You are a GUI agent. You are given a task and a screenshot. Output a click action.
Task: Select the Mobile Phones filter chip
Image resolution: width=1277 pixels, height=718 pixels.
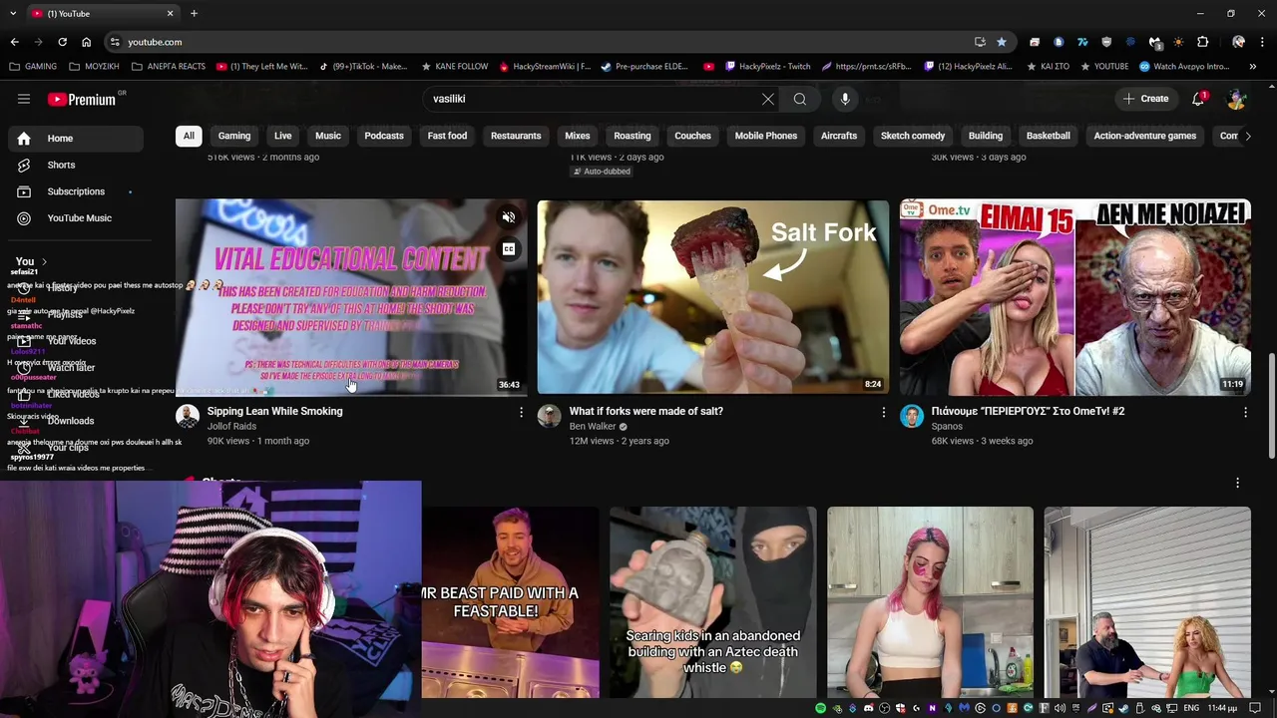coord(766,136)
